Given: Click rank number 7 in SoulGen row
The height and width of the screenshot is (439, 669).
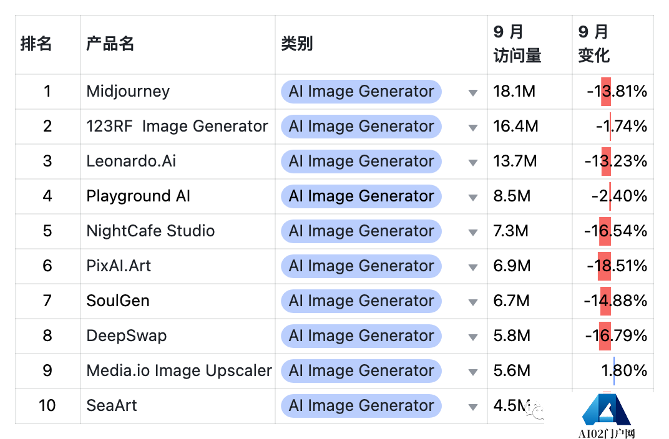Looking at the screenshot, I should (x=47, y=301).
